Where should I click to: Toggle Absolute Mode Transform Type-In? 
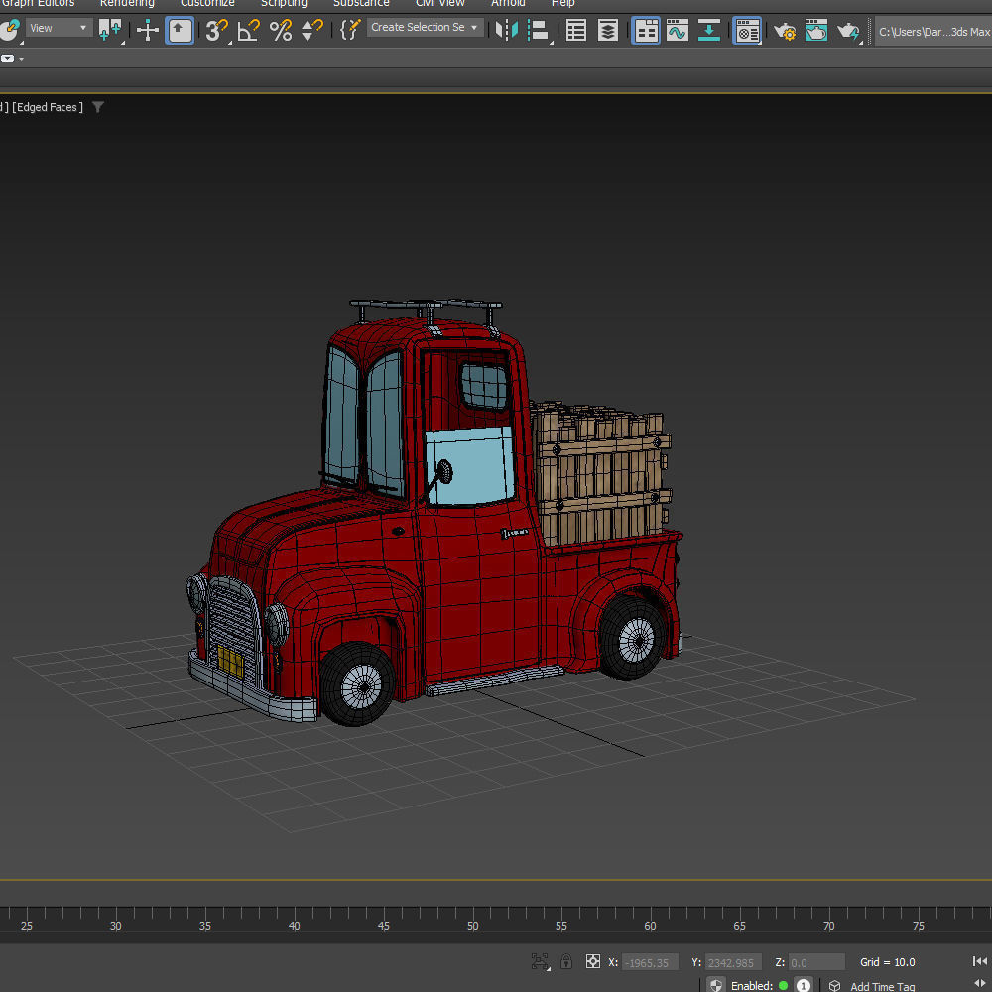[593, 961]
